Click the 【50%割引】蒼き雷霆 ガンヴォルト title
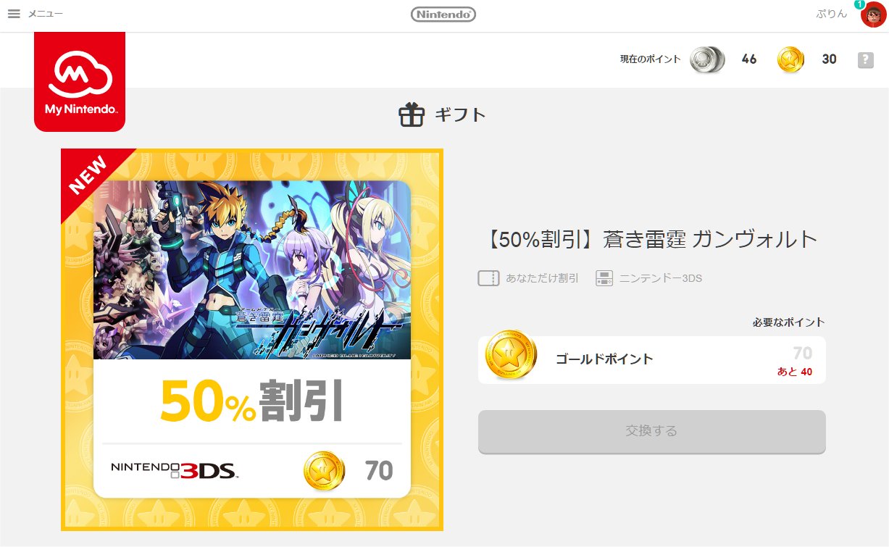The height and width of the screenshot is (547, 889). 649,240
